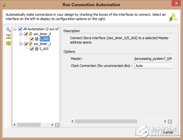Click the maximize icon in options pane corner
183x140 pixels.
[x=170, y=121]
